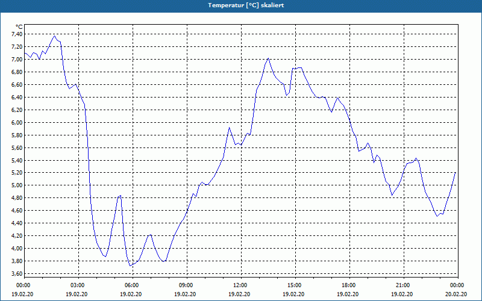Select the 4,00 temperature tick label
Viewport: 482px width, 301px height.
[17, 248]
